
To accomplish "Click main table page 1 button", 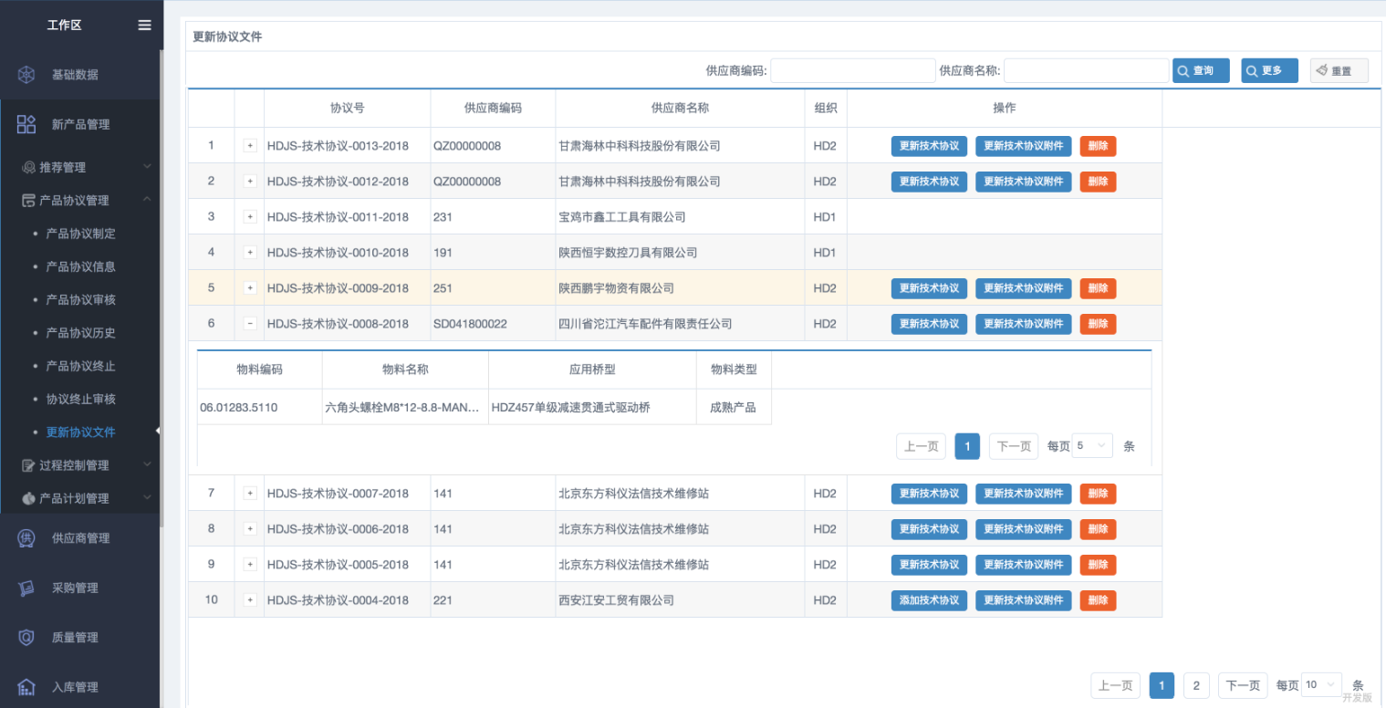I will click(x=1162, y=685).
